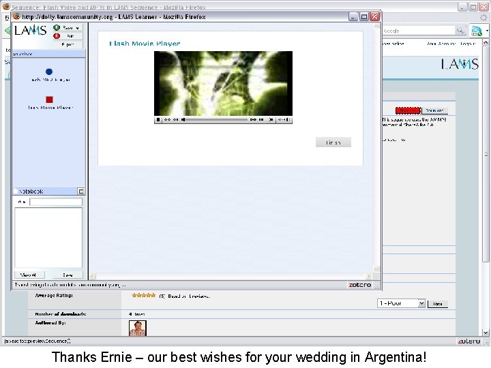Stop the Flash movie with the stop control
The height and width of the screenshot is (368, 491).
(x=158, y=119)
